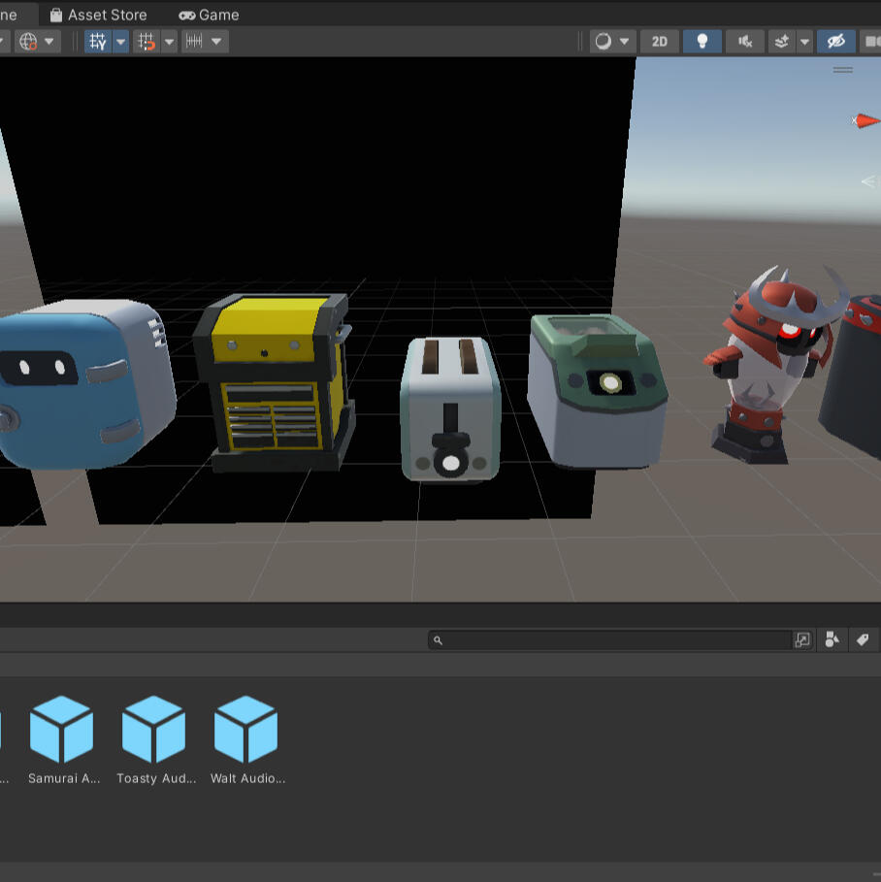This screenshot has height=882, width=881.
Task: Select the Walt Audio... prefab asset
Action: 247,739
